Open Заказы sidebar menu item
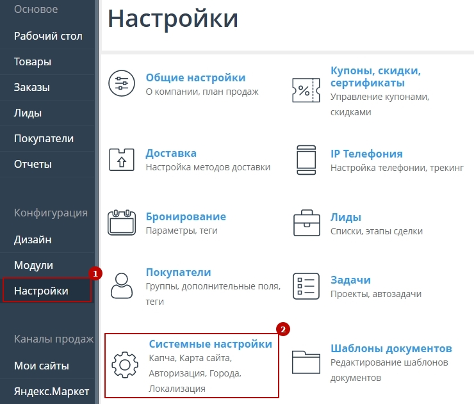Screen dimensions: 474x404 coord(32,88)
